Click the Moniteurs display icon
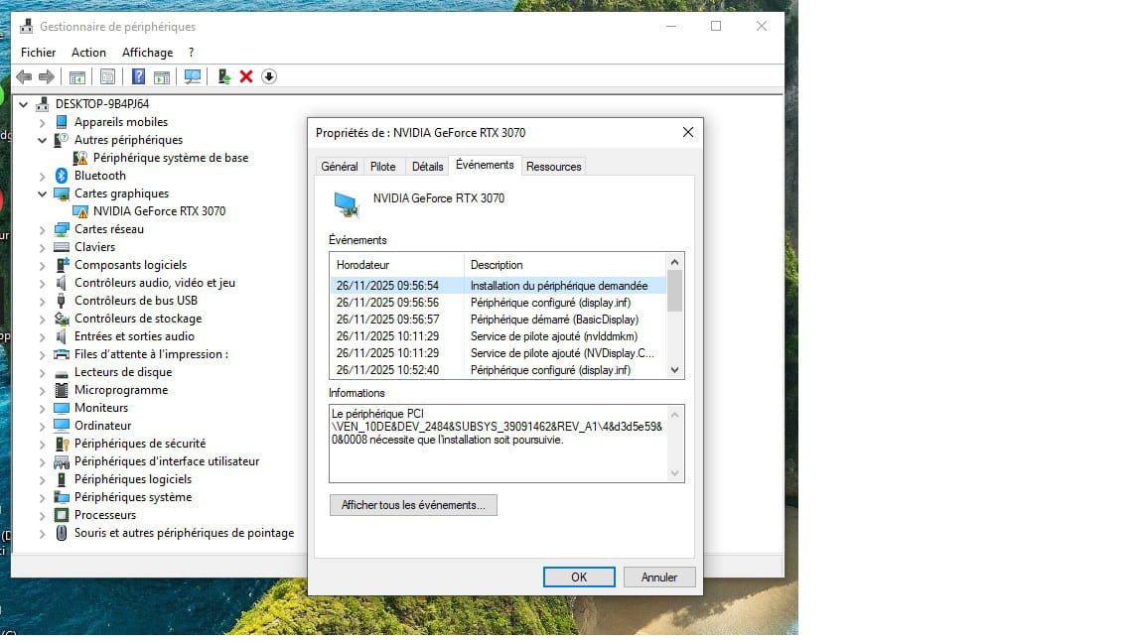 [x=62, y=408]
